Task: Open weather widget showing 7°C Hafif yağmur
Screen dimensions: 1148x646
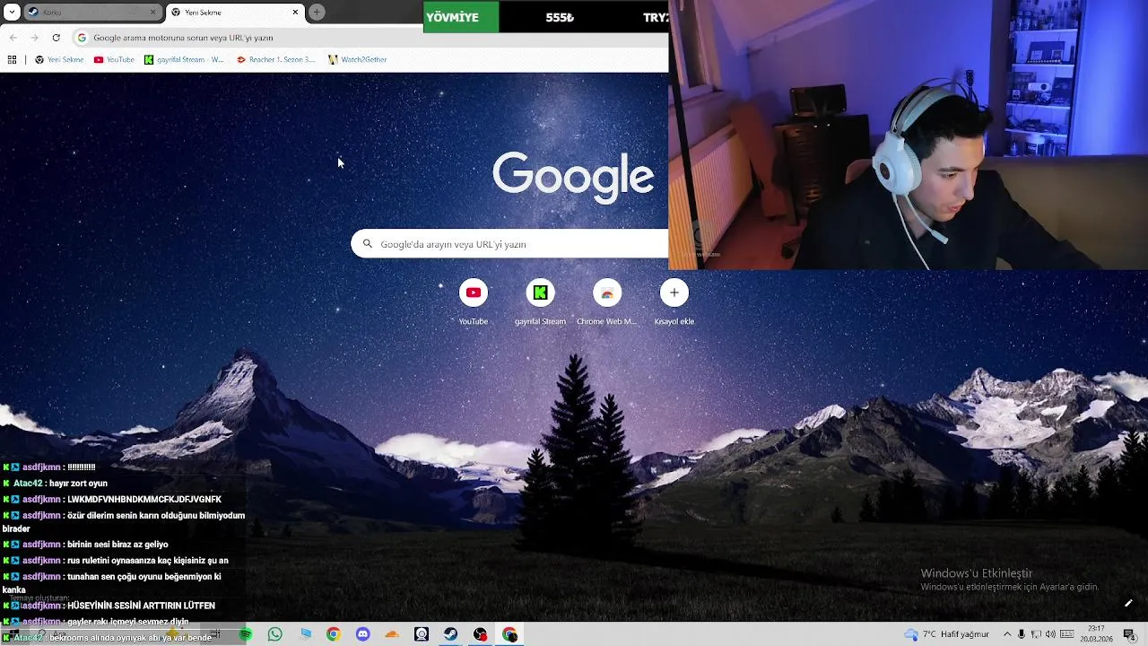Action: (947, 634)
